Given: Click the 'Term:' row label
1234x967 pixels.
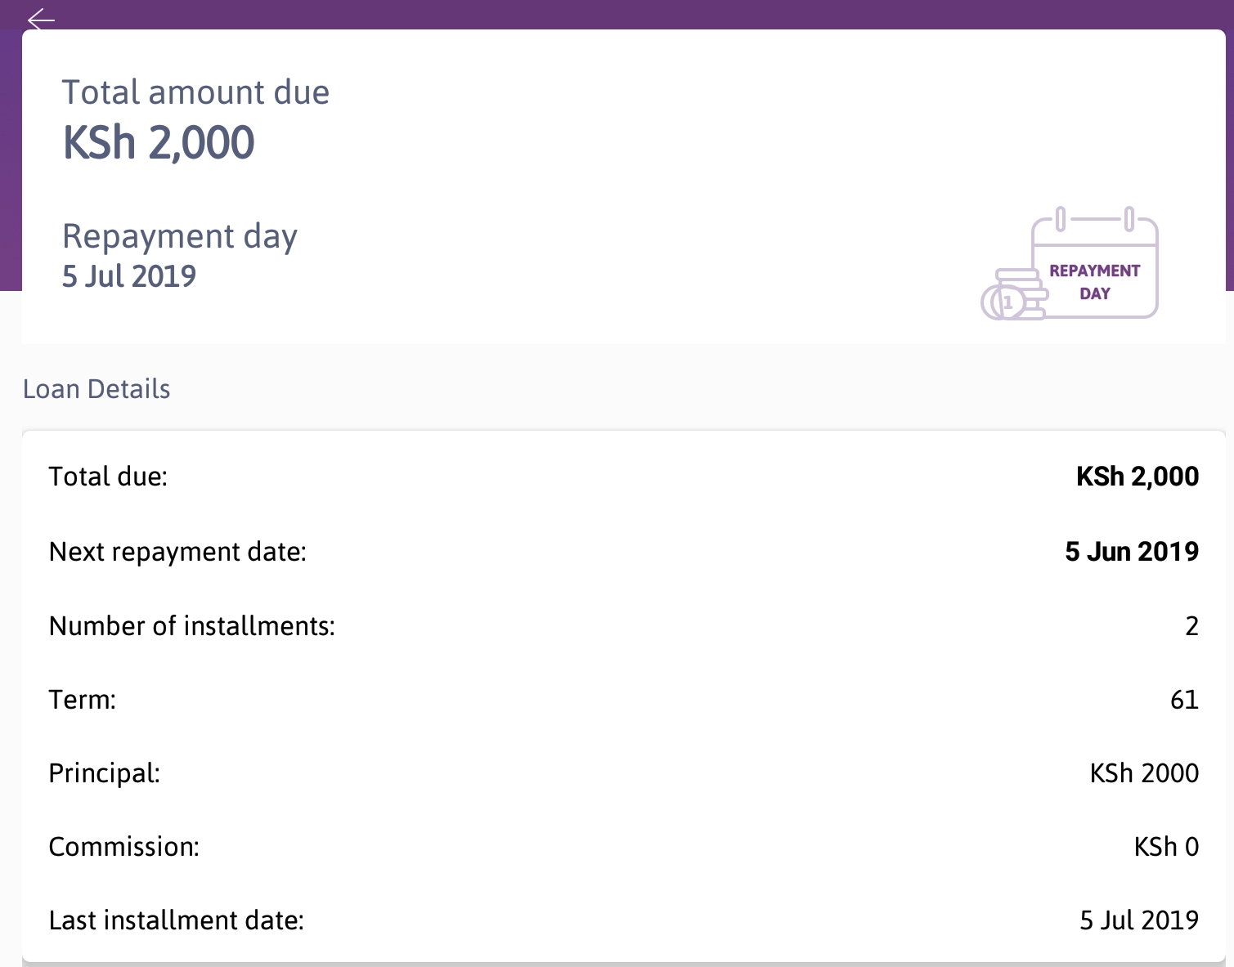Looking at the screenshot, I should click(x=83, y=700).
